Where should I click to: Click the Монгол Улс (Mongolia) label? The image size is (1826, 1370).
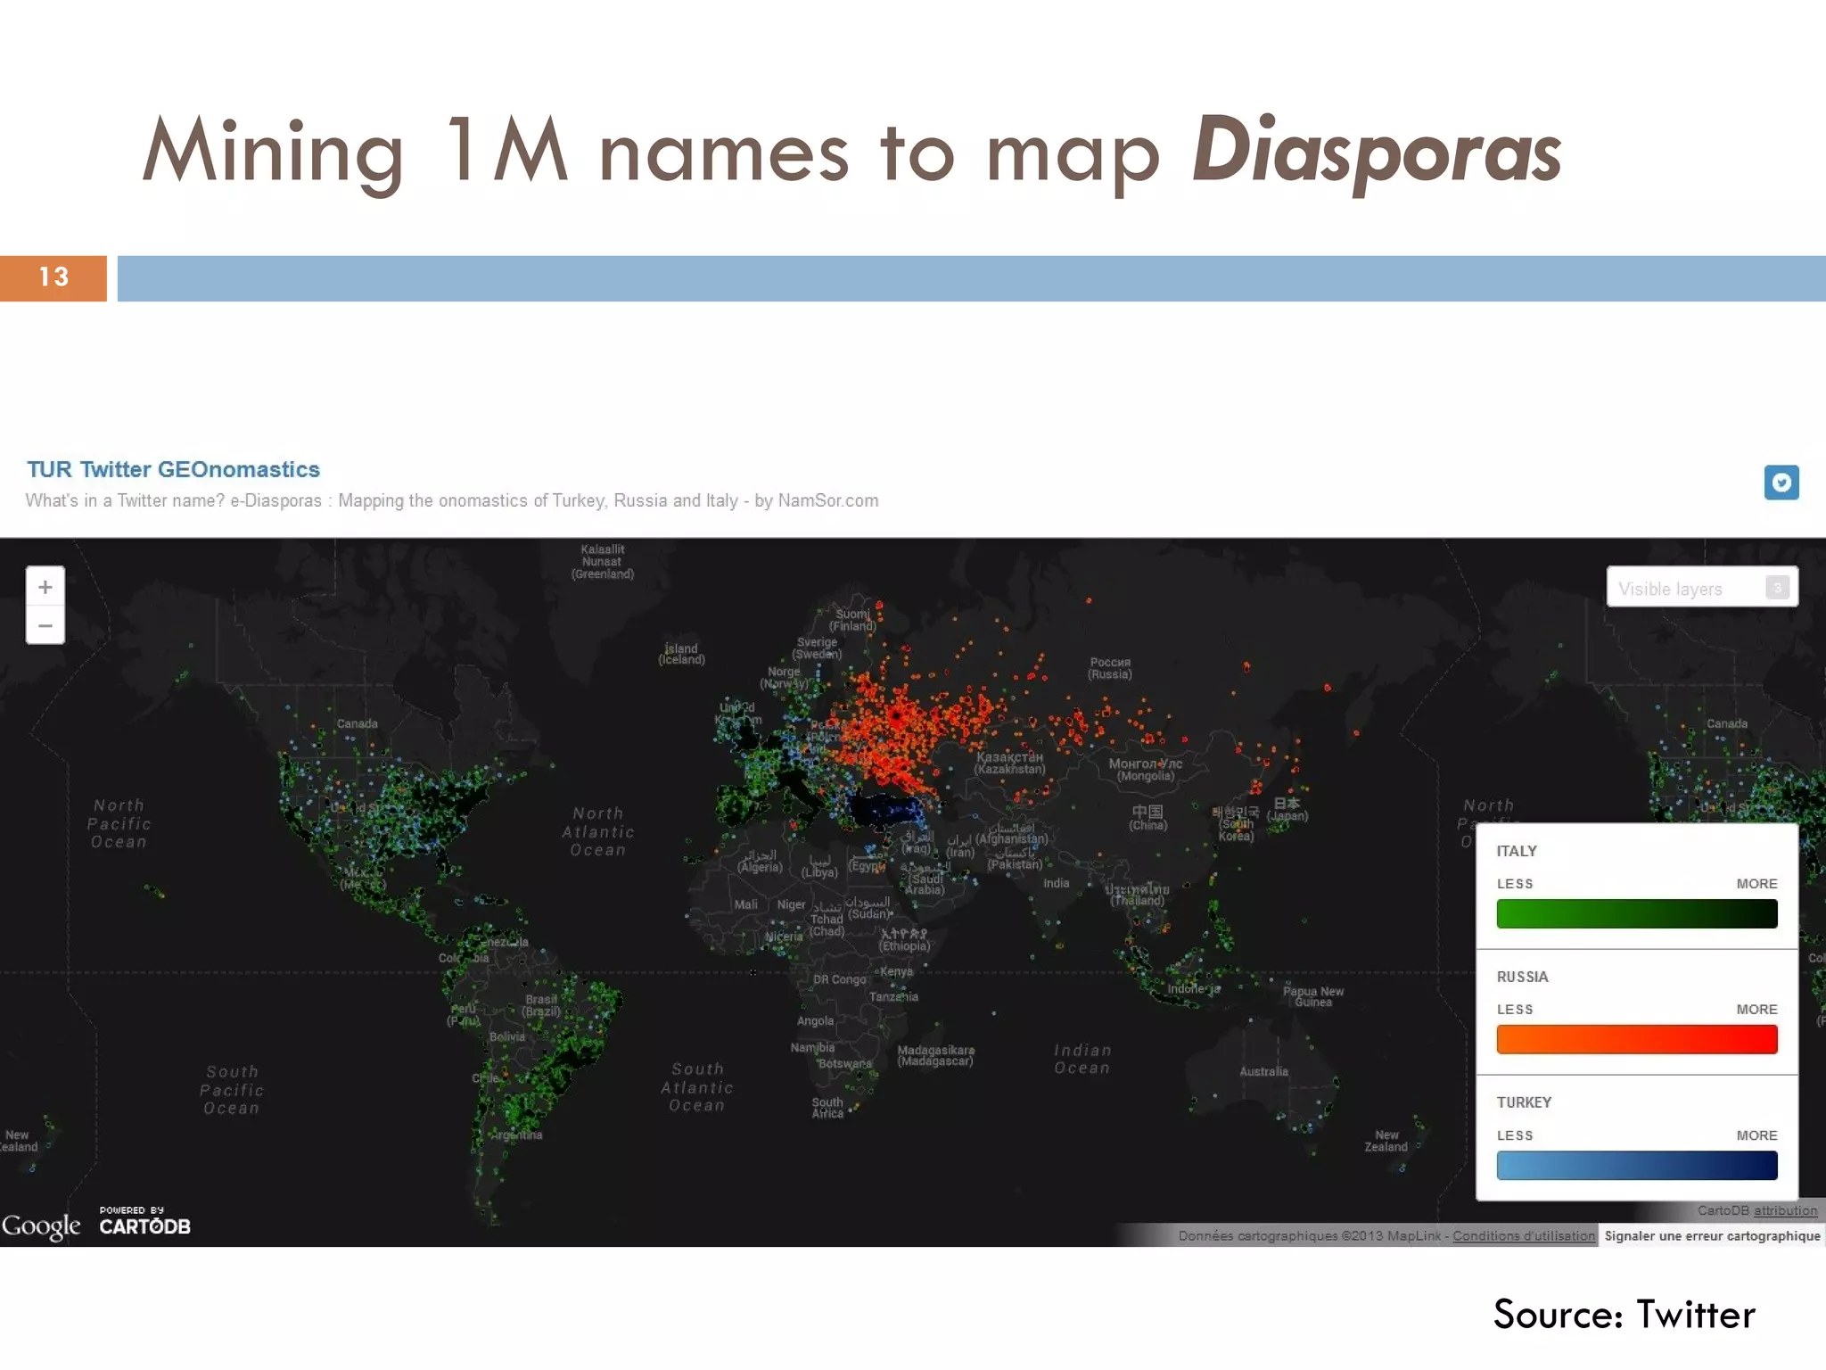1146,770
